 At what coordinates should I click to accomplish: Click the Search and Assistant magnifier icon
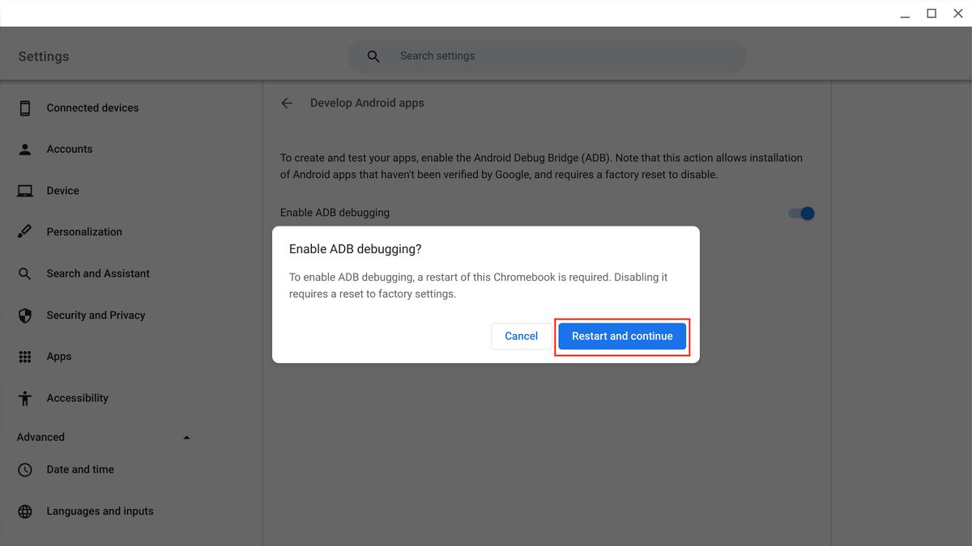point(24,273)
